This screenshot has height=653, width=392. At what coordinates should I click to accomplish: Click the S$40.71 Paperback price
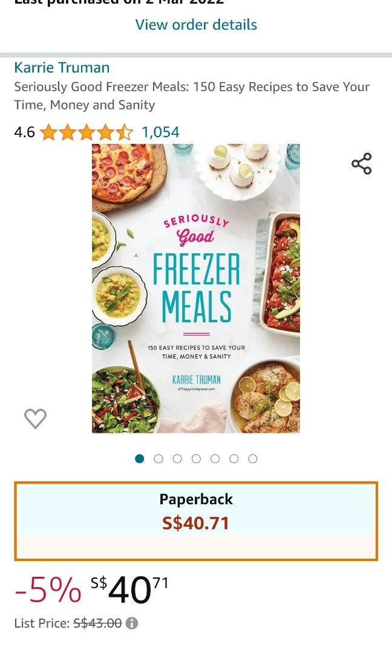point(196,522)
